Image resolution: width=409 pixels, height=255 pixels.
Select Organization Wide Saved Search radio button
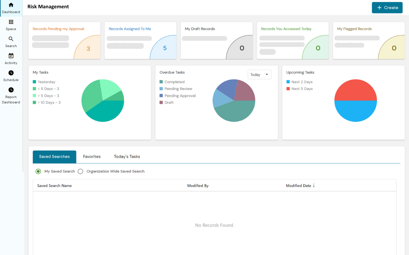click(81, 171)
